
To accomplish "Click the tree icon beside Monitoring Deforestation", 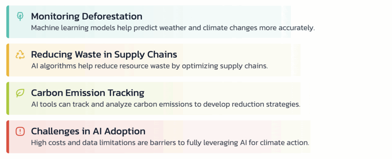I will 20,16.
